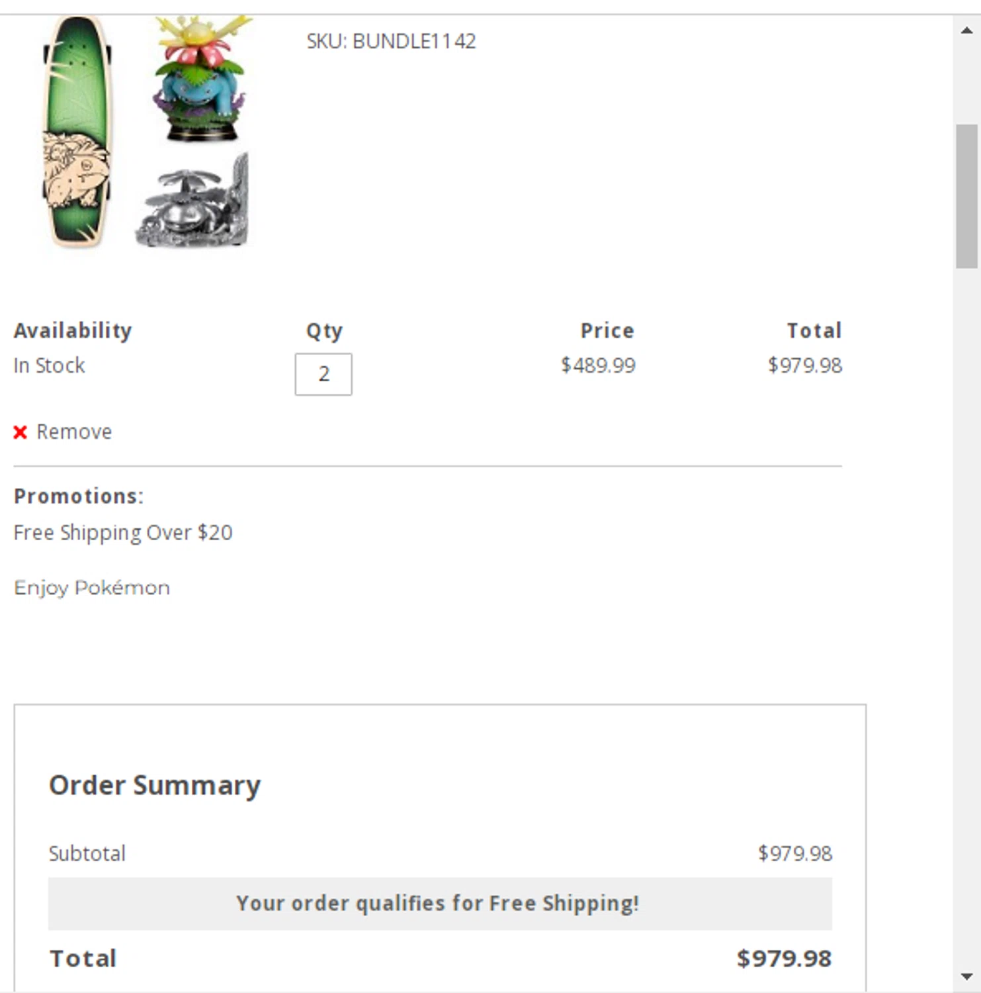This screenshot has height=993, width=981.
Task: Click the scrollbar track below the thumb
Action: pos(966,596)
